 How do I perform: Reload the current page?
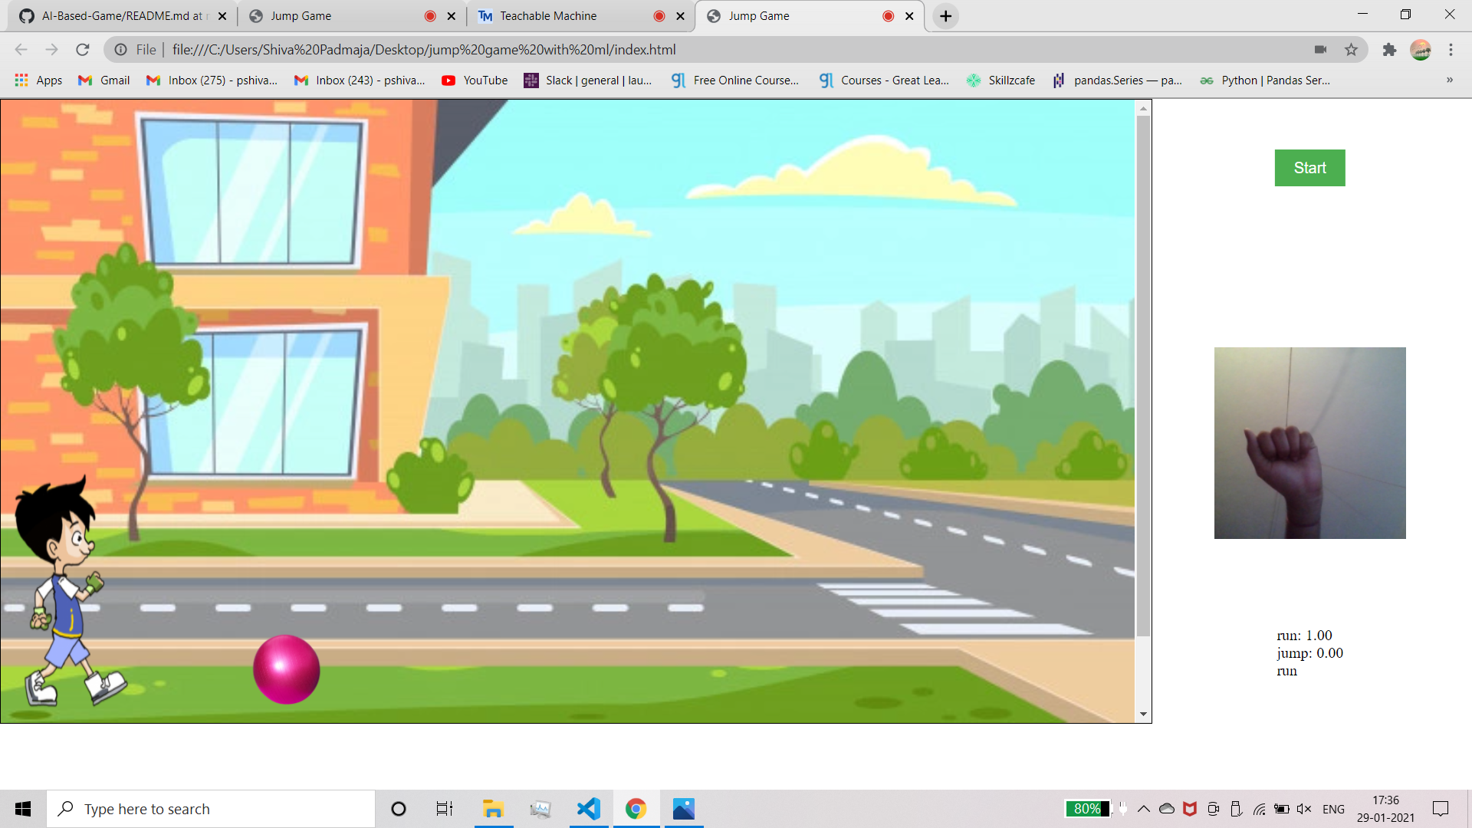pyautogui.click(x=83, y=50)
